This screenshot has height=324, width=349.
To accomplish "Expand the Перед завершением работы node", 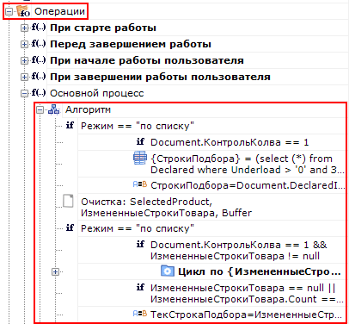I will (x=24, y=45).
